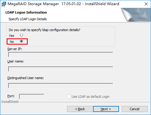Click the ldap configuration question text
The width and height of the screenshot is (151, 115).
44,30
